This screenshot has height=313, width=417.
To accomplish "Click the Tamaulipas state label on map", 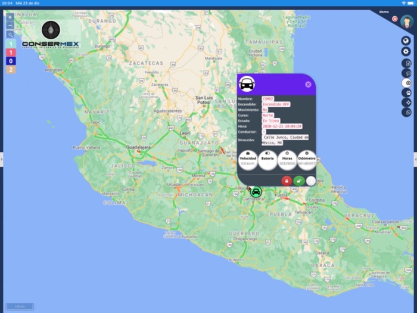I will click(264, 42).
